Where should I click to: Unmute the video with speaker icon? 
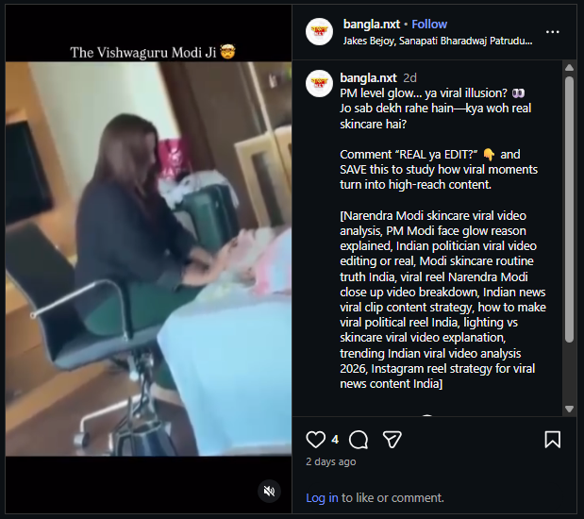click(x=269, y=491)
